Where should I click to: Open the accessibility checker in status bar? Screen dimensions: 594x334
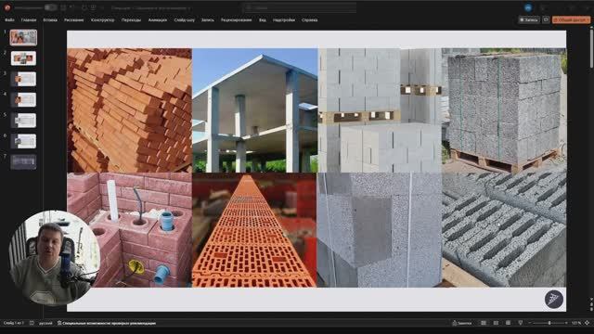pyautogui.click(x=107, y=323)
